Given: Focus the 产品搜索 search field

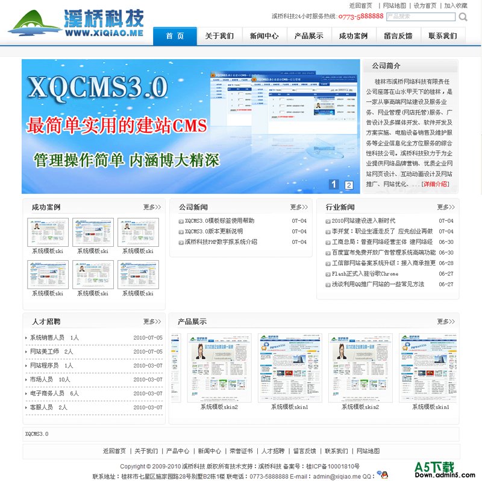Looking at the screenshot, I should (421, 17).
